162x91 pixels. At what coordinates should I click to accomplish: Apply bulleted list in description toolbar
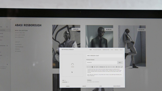coord(109,67)
